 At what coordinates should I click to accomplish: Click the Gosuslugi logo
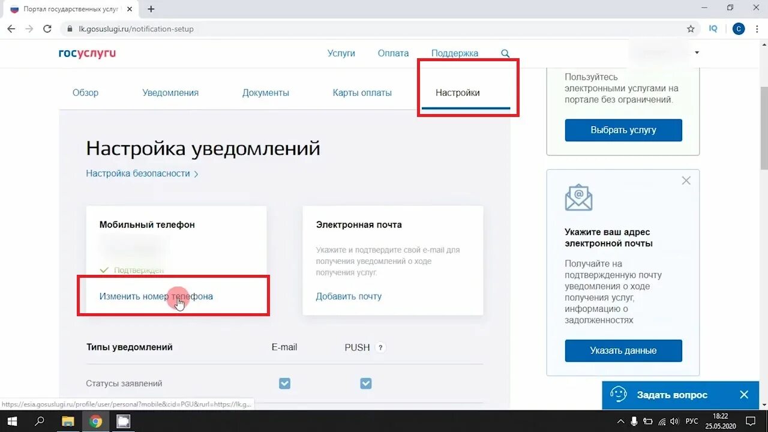point(87,53)
